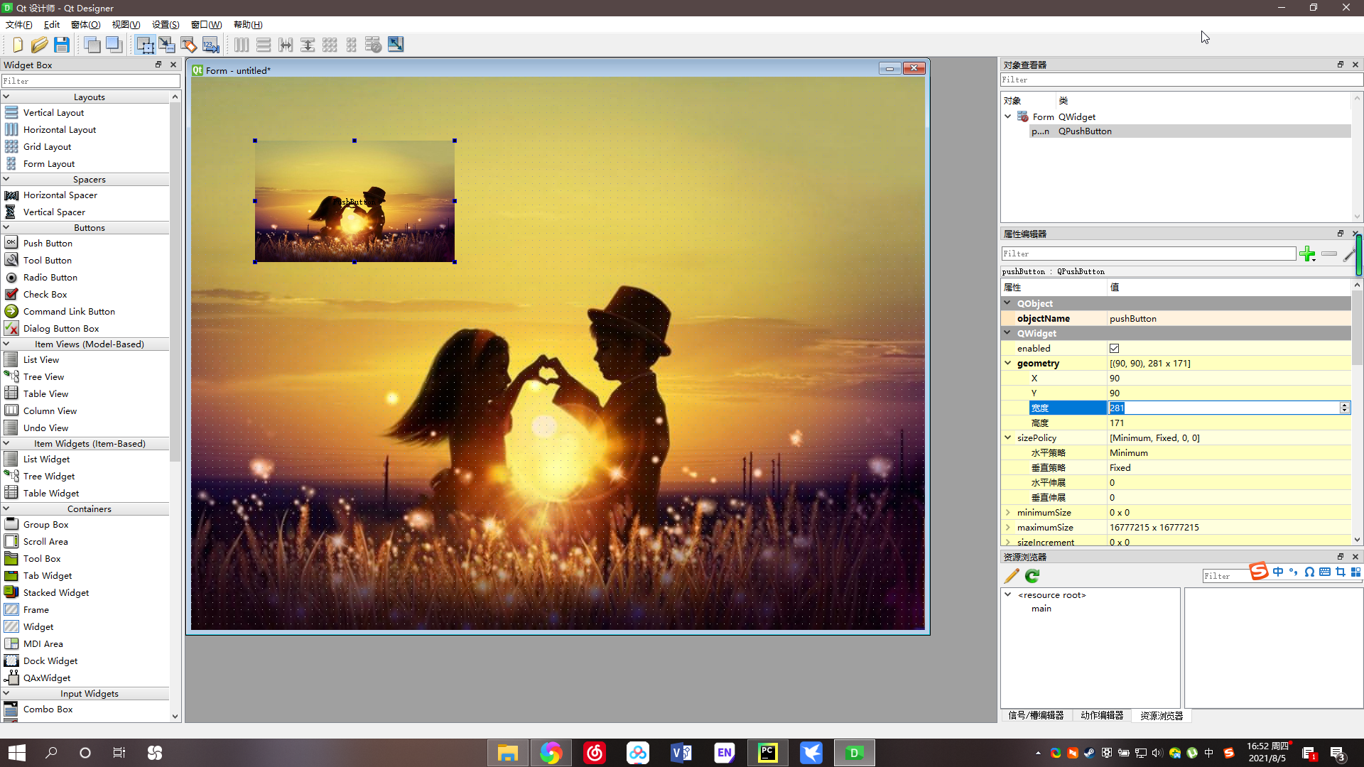This screenshot has width=1364, height=767.
Task: Select the QPushButton row in object inspector
Action: [1190, 131]
